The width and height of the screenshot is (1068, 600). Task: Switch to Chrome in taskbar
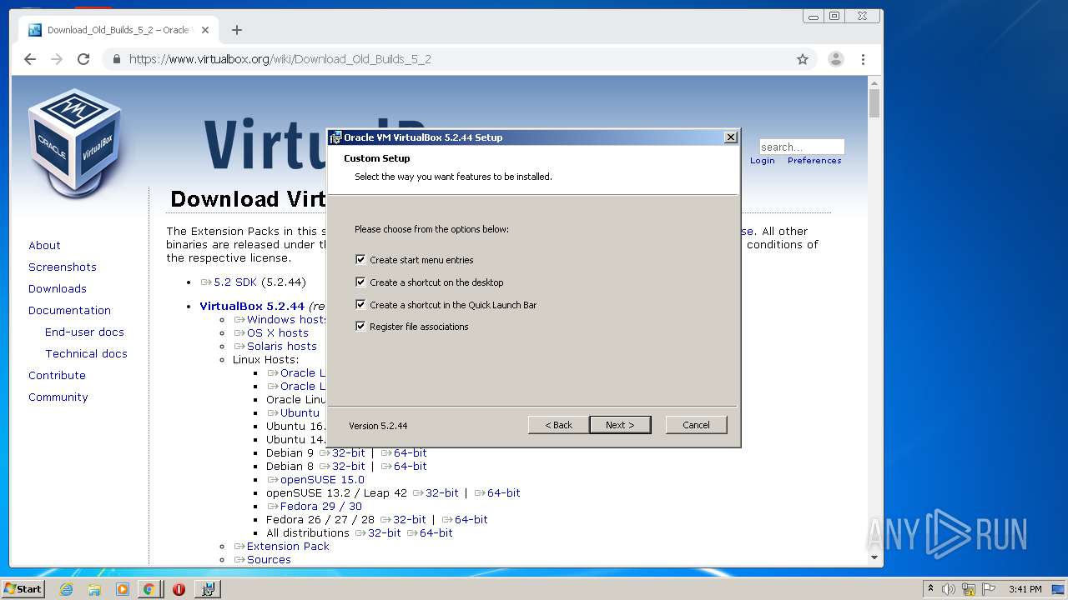tap(149, 589)
